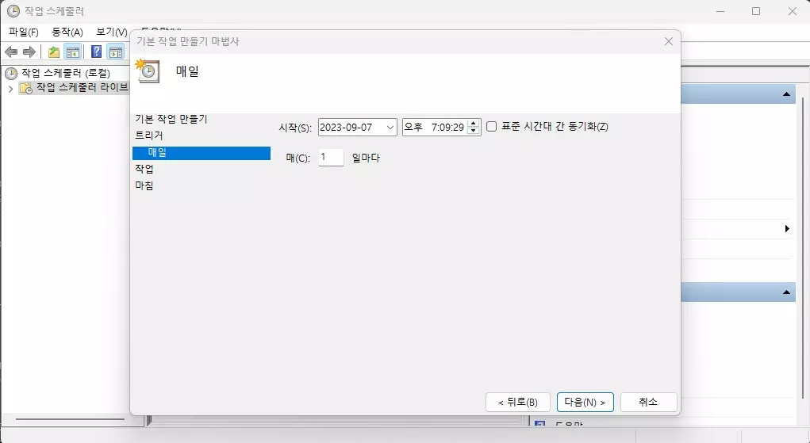Image resolution: width=810 pixels, height=443 pixels.
Task: Click the wizard clock icon beside 매일 heading
Action: coord(148,71)
